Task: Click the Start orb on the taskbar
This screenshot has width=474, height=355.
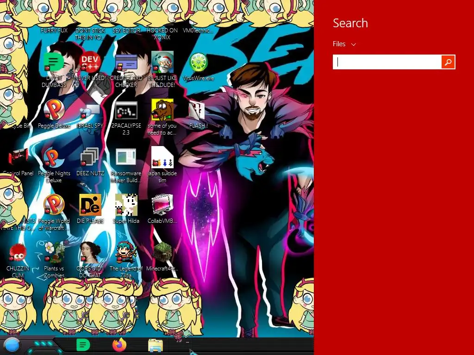Action: click(12, 345)
